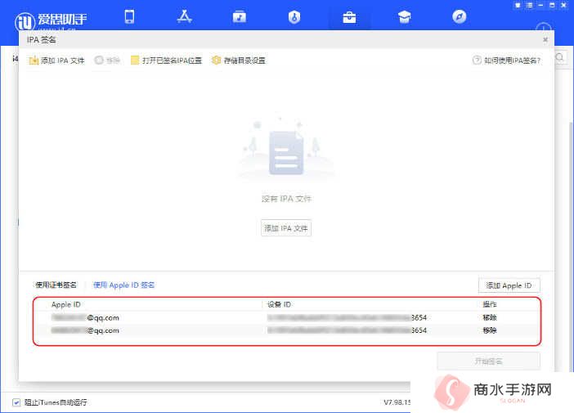574x413 pixels.
Task: Open the compass browser icon
Action: point(459,17)
